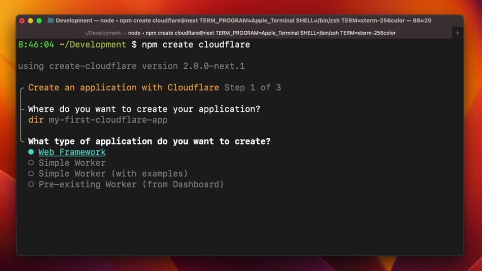Click the npm create cloudflare command text

pyautogui.click(x=196, y=45)
